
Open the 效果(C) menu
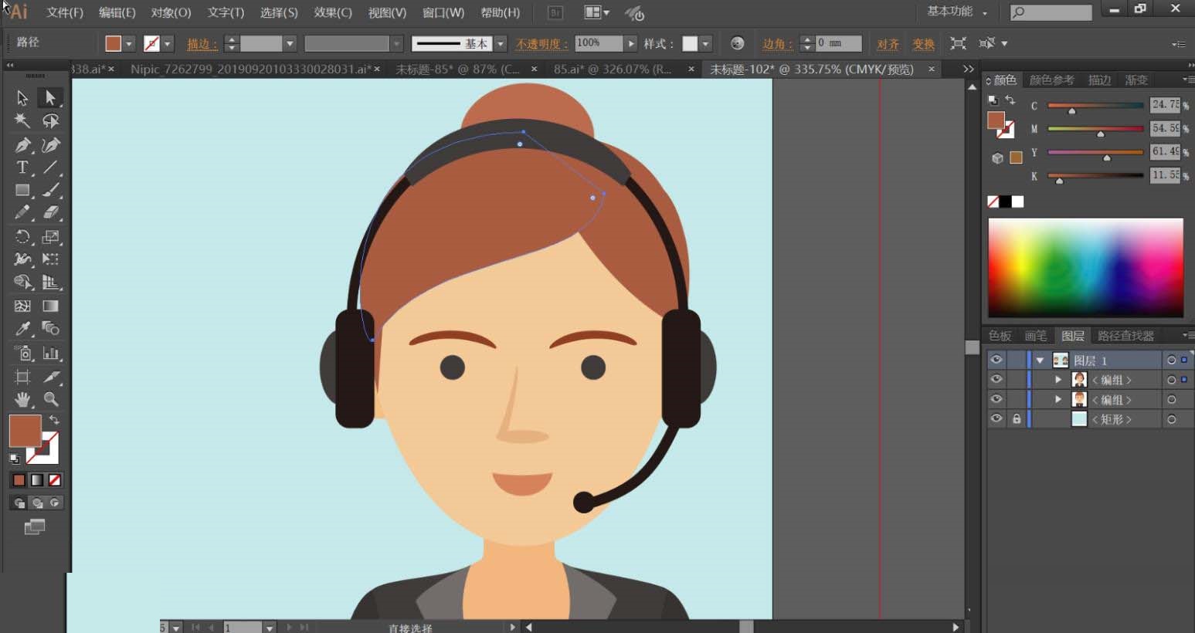(332, 12)
